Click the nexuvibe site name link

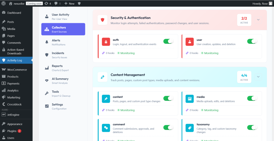pyautogui.click(x=19, y=3)
